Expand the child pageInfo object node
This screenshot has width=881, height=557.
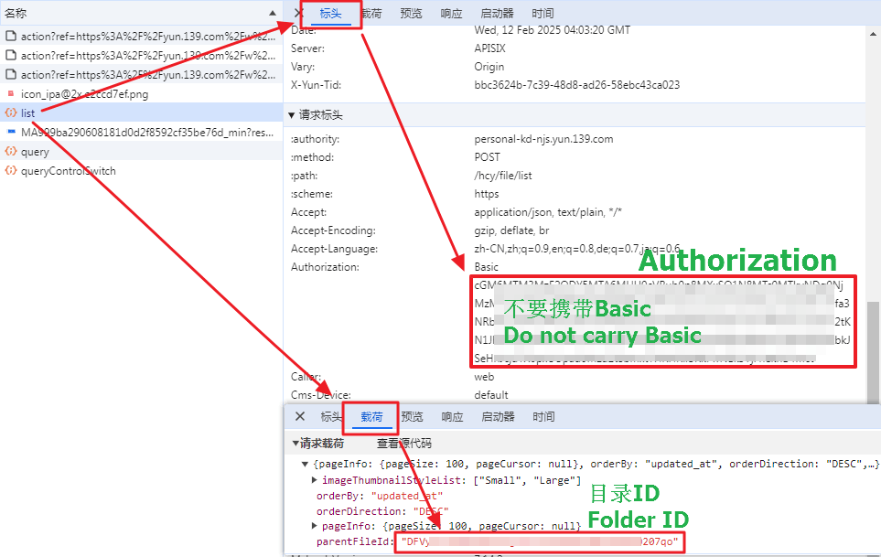315,526
